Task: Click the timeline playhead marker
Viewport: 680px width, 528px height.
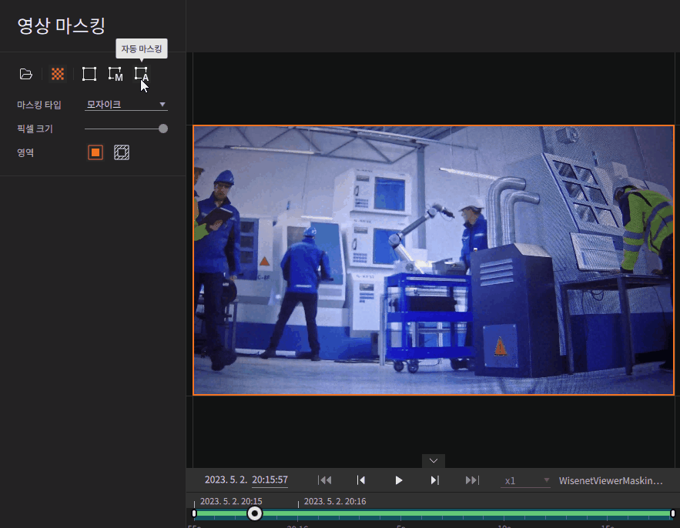Action: [255, 513]
